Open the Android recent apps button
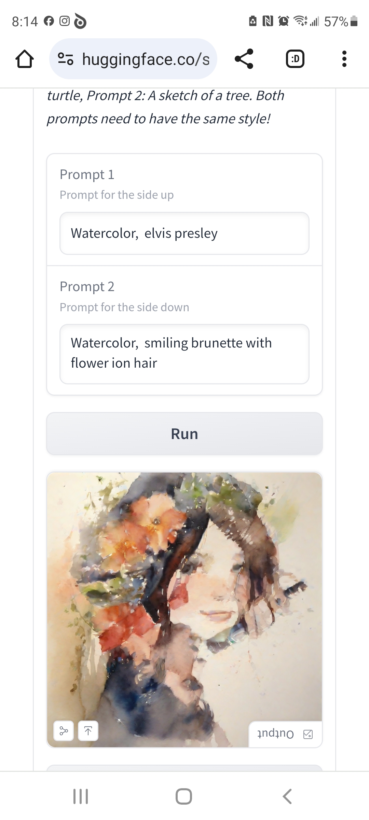 (81, 796)
